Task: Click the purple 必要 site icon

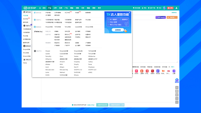Action: click(174, 71)
